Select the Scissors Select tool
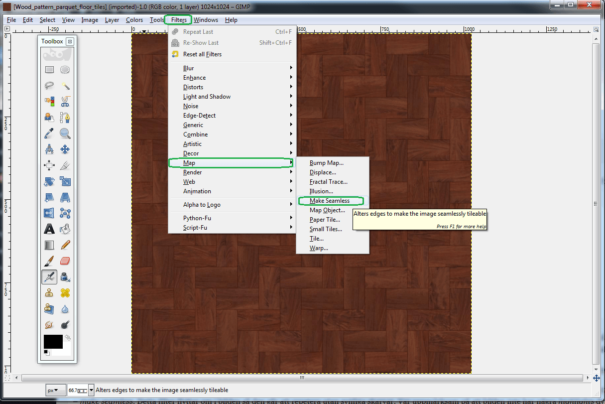 pos(65,102)
